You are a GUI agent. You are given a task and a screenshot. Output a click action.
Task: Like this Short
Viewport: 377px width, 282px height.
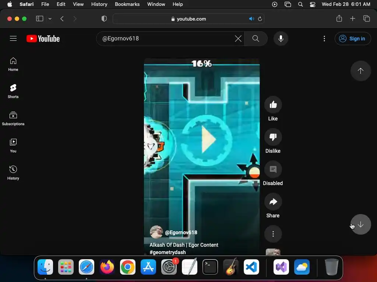pyautogui.click(x=273, y=105)
